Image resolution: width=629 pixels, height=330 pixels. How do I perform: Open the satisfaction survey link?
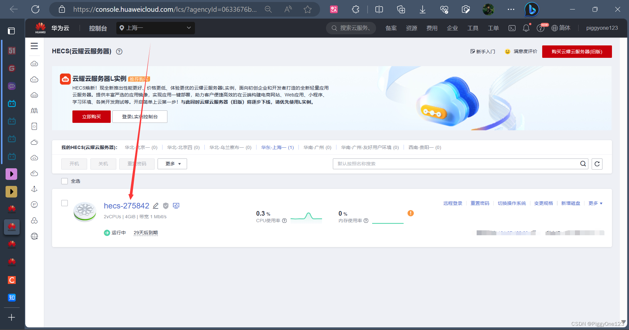(521, 52)
